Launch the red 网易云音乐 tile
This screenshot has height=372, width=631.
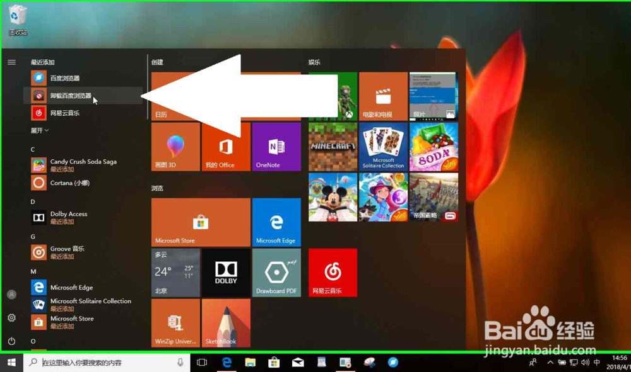tap(333, 273)
